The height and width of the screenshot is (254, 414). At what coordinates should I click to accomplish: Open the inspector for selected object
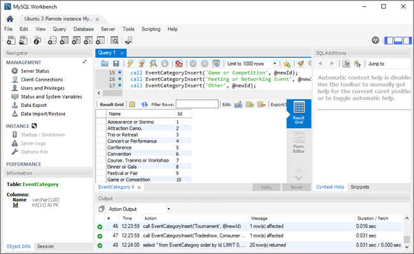[37, 40]
